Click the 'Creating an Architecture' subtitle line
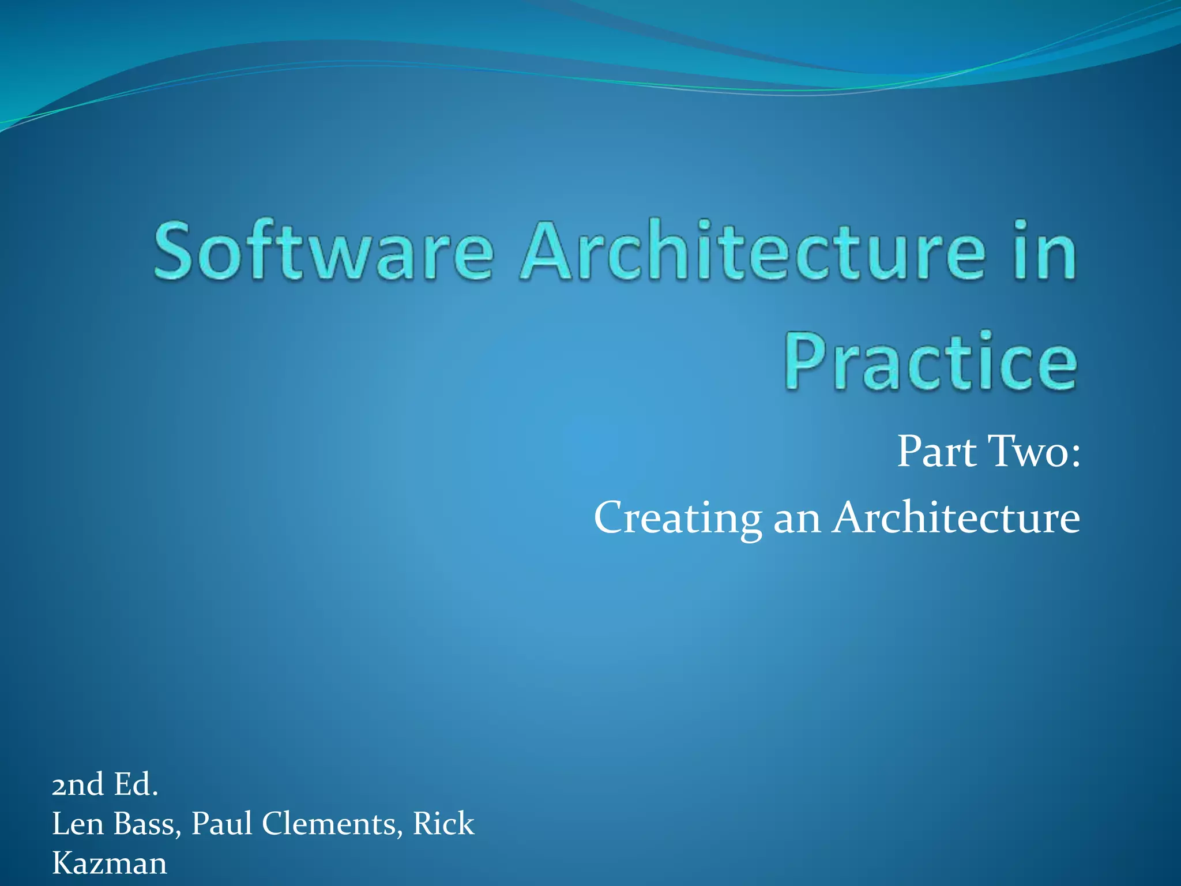The image size is (1181, 886). (837, 519)
